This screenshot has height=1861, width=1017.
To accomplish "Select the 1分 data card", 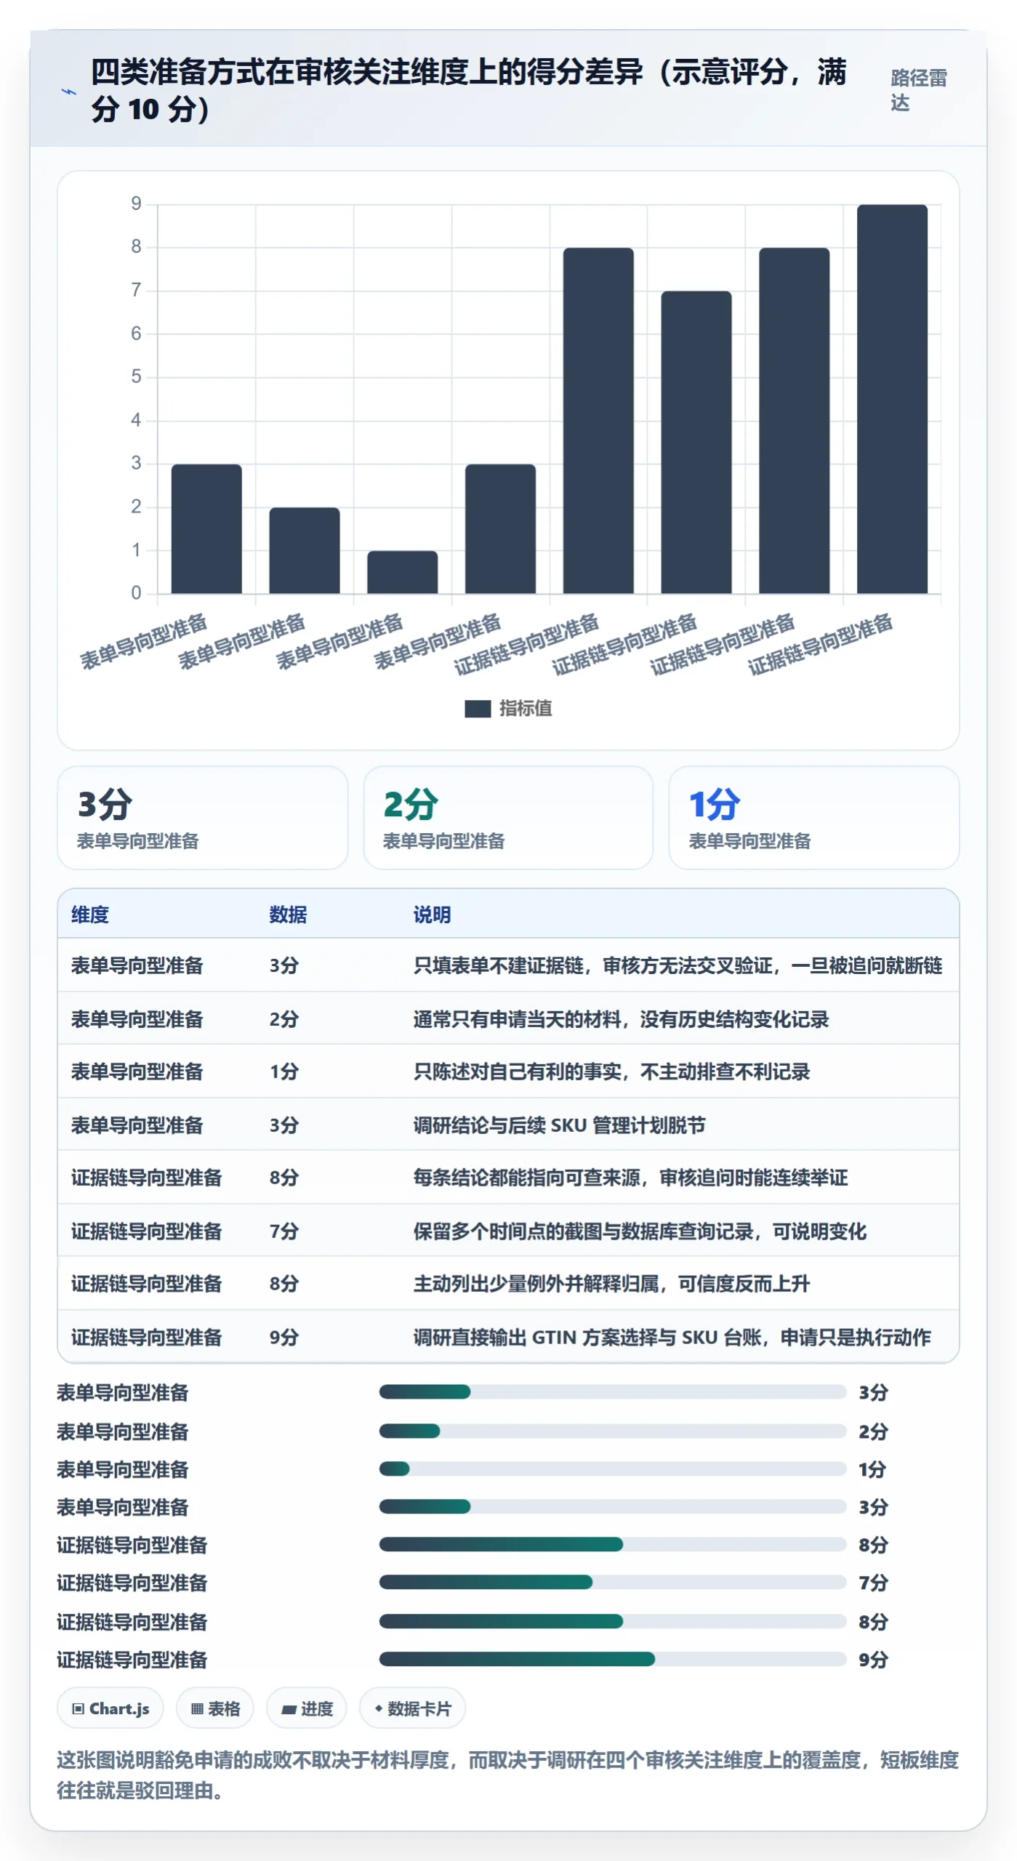I will [x=814, y=818].
